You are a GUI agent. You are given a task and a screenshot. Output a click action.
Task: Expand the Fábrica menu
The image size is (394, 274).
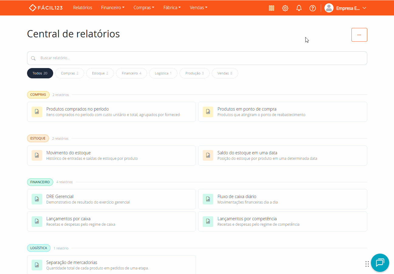[172, 8]
